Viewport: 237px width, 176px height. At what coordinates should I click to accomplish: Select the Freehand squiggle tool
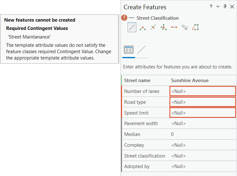pyautogui.click(x=184, y=27)
